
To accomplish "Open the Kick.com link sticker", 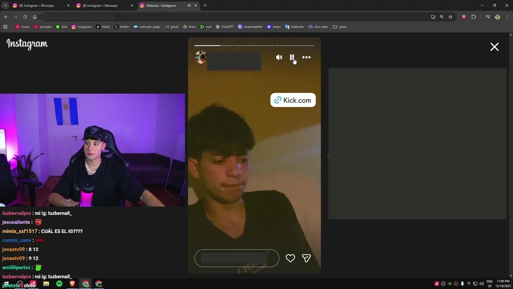I will 293,100.
